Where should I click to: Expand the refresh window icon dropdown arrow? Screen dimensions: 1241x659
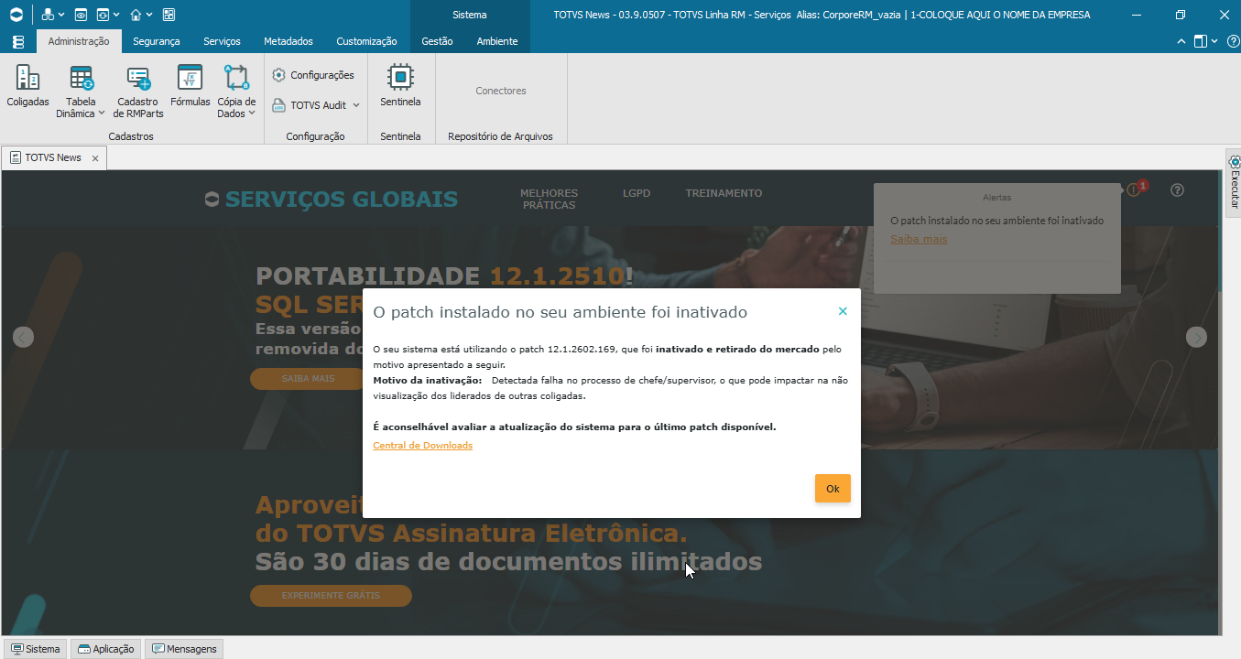(x=116, y=16)
